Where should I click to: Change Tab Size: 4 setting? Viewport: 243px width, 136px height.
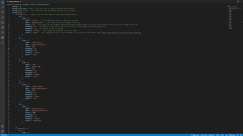(x=212, y=135)
